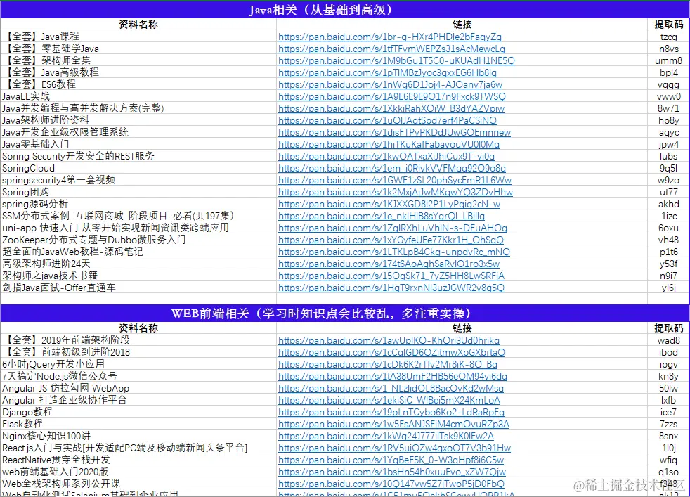Open the link for Java架构师进阶资料

(x=388, y=121)
